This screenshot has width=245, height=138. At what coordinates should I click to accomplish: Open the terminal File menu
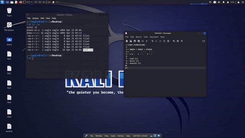(x=29, y=18)
